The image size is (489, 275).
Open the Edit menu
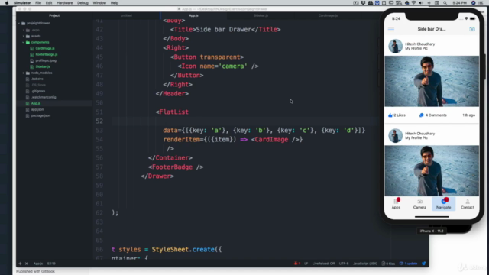49,3
